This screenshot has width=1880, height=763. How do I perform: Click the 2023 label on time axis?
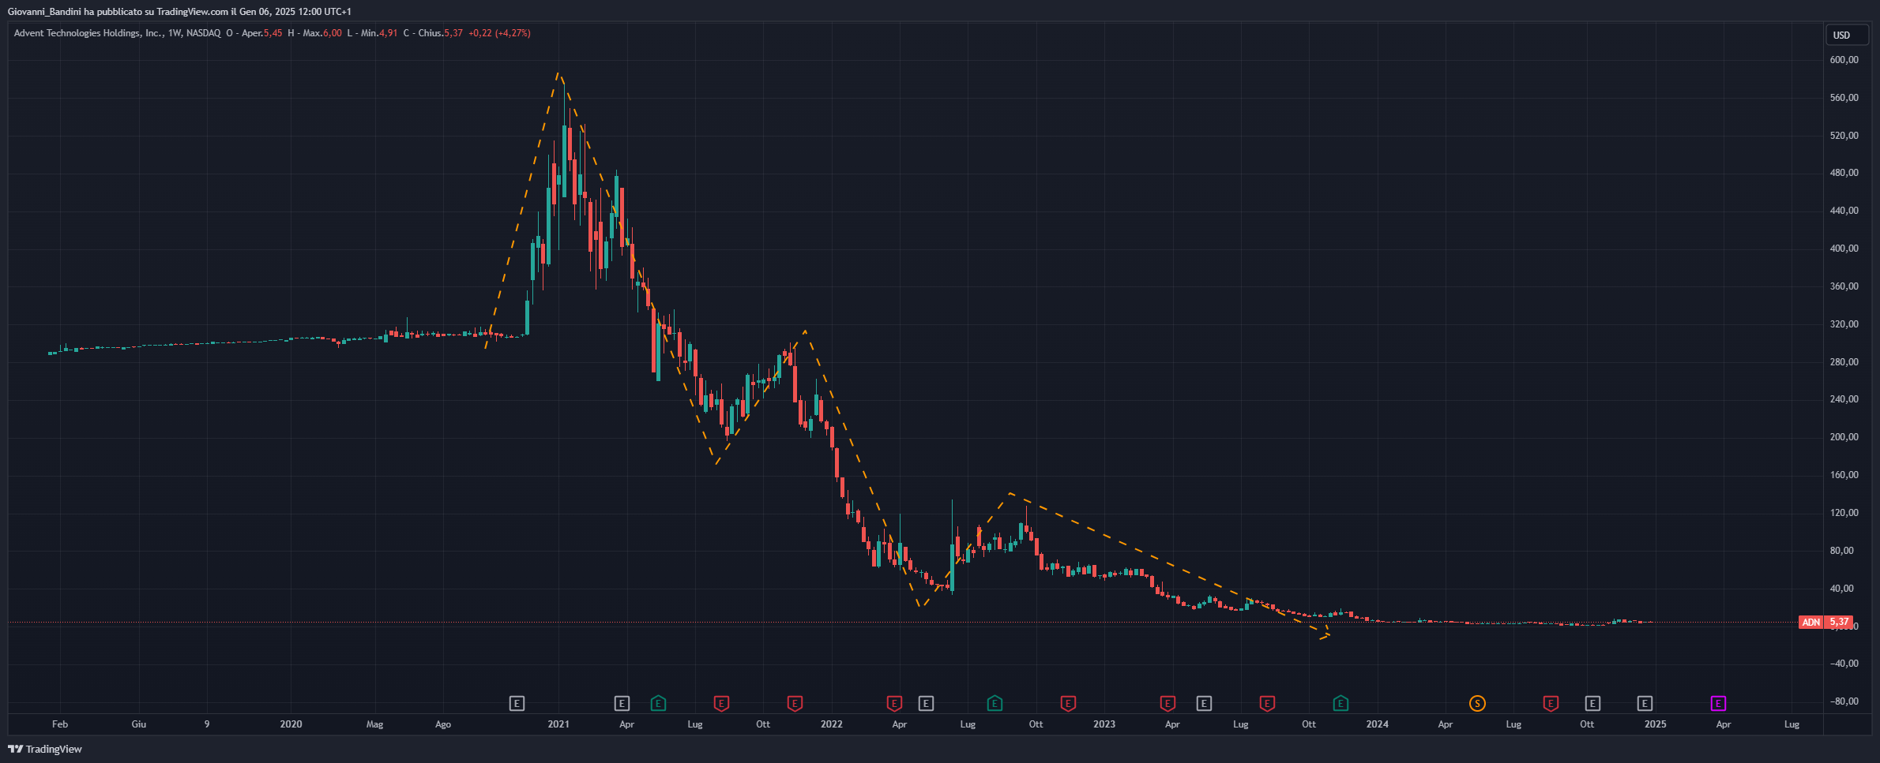1104,724
